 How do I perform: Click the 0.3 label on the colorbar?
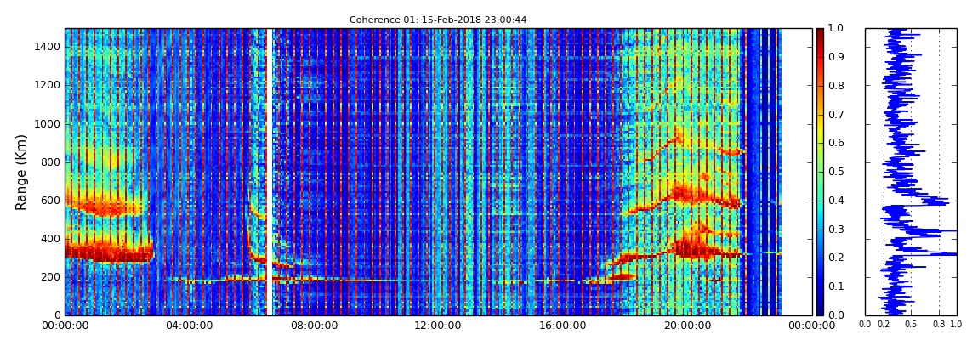click(834, 230)
